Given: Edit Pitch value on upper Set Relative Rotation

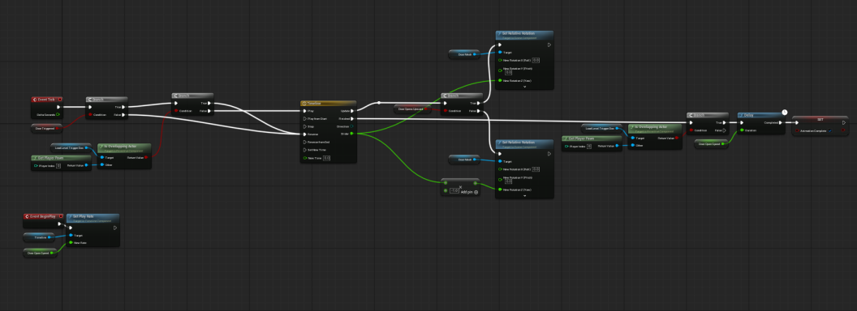Looking at the screenshot, I should (508, 72).
